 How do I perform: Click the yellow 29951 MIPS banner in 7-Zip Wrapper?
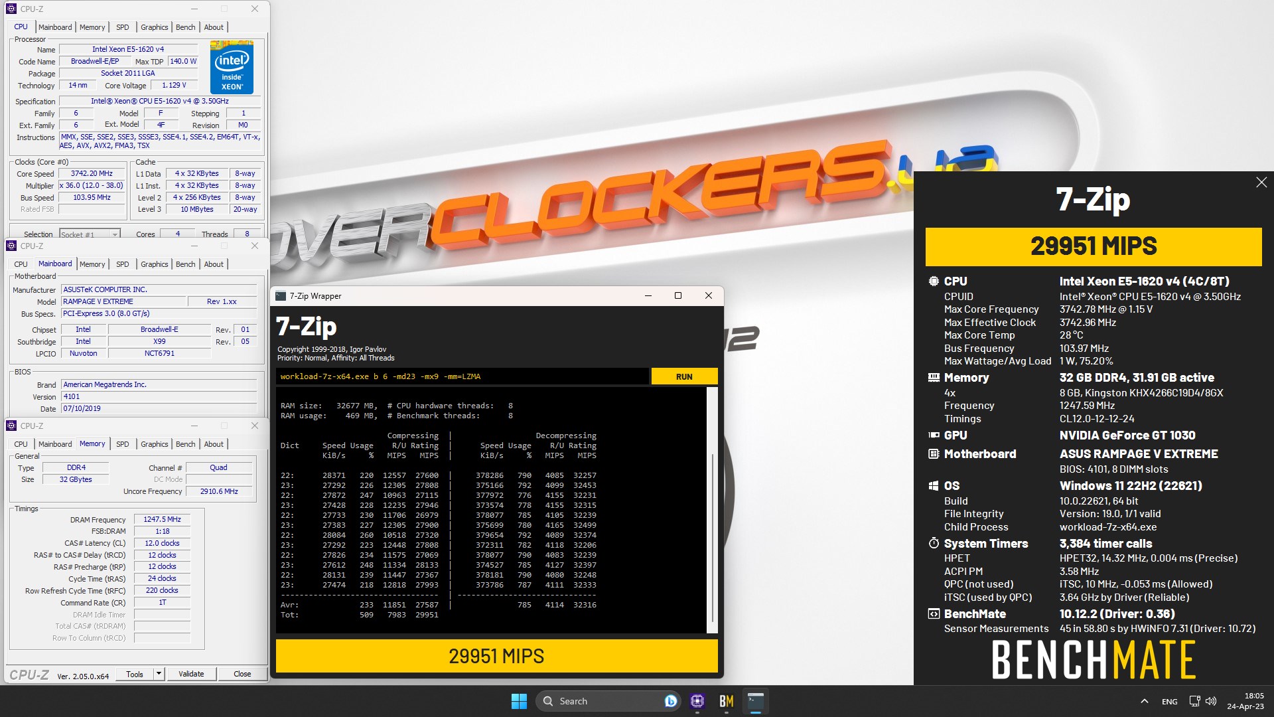click(x=496, y=656)
